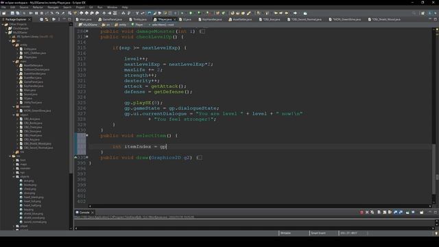Switch to the MON_GreenSlime.java editor tab
The image size is (439, 247).
coord(345,19)
